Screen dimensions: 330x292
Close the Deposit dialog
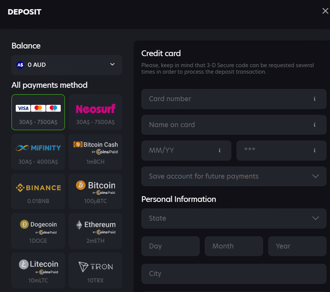click(325, 11)
